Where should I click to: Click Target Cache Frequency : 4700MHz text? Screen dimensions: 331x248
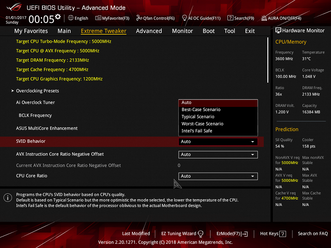(52, 70)
